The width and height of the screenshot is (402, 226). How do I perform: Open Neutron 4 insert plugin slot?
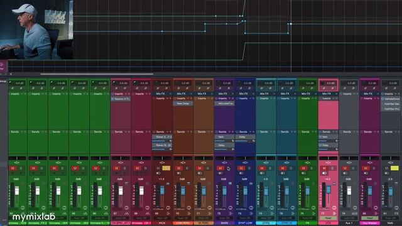point(121,99)
